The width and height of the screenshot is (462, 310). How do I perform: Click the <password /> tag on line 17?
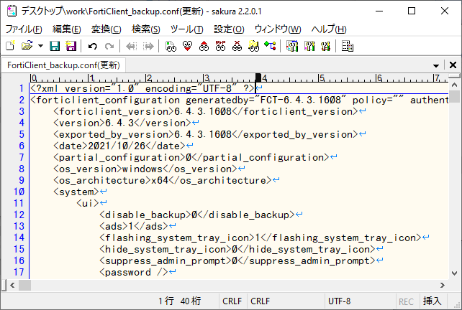(x=133, y=273)
